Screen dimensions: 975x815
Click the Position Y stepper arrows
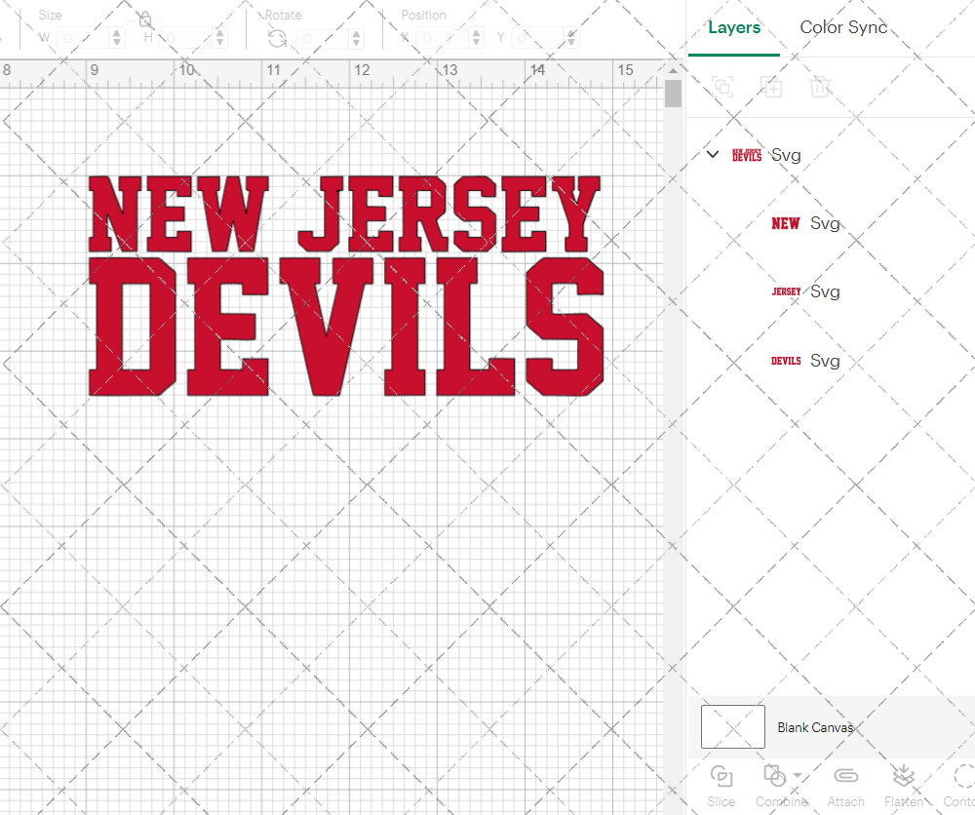pos(571,39)
